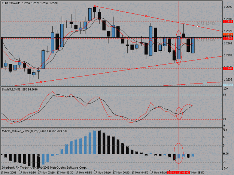Click the 17 Nov 04:50 time label
Viewport: 234px width, 175px height.
click(140, 173)
